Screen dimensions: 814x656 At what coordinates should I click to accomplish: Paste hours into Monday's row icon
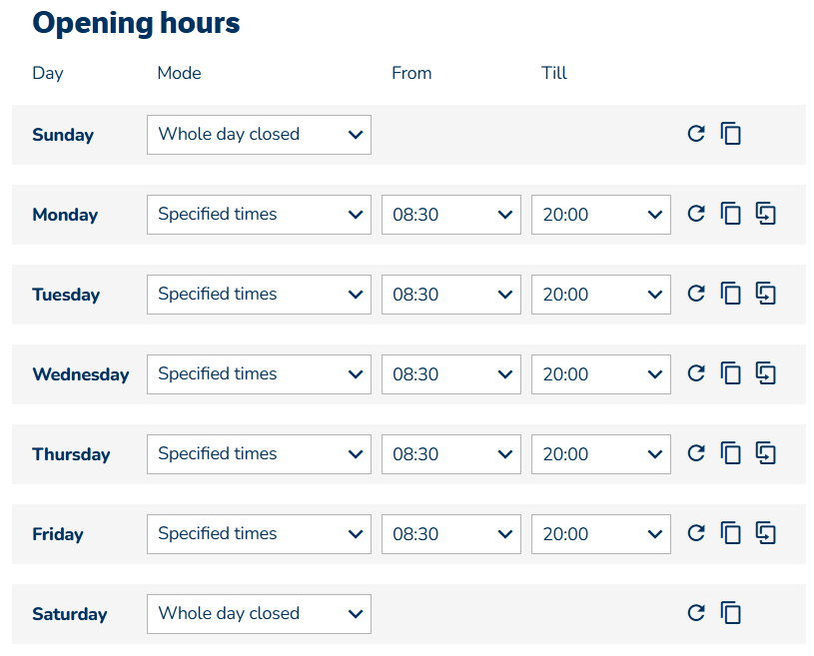tap(766, 214)
